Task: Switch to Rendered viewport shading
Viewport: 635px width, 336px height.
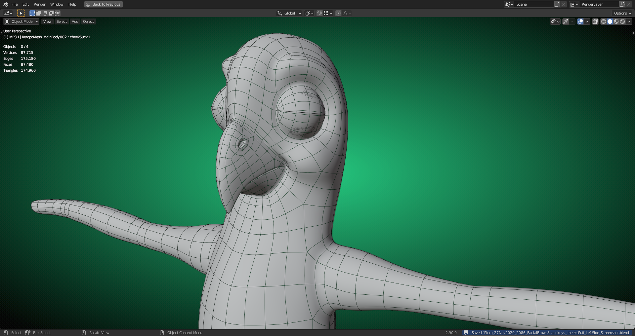Action: click(x=622, y=21)
